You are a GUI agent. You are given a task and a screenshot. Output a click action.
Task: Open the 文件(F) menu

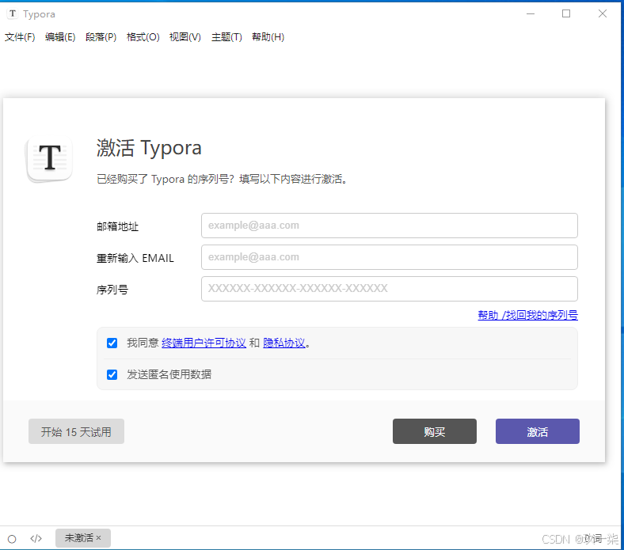pos(20,37)
